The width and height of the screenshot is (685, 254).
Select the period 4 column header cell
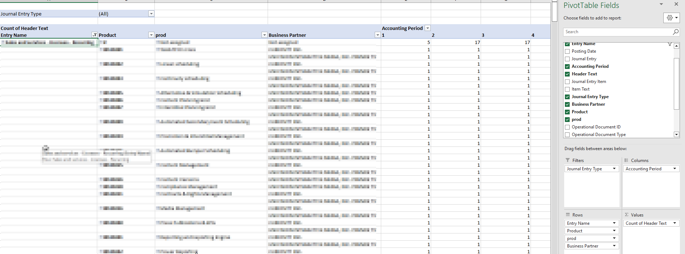point(540,35)
